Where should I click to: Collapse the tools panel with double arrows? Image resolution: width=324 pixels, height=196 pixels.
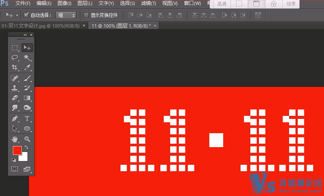tap(25, 35)
